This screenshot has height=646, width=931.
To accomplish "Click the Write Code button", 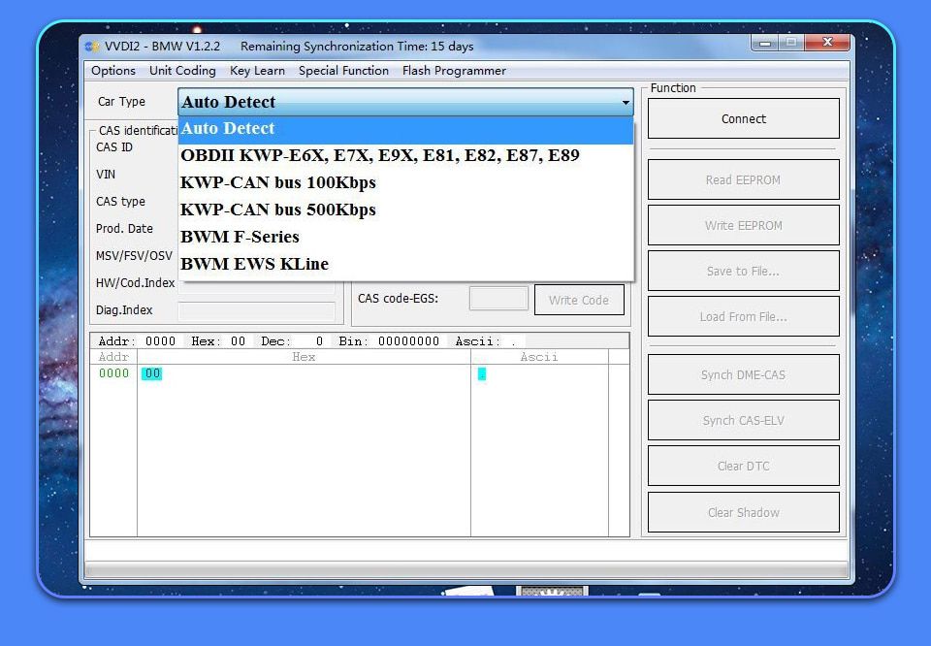I will [578, 300].
